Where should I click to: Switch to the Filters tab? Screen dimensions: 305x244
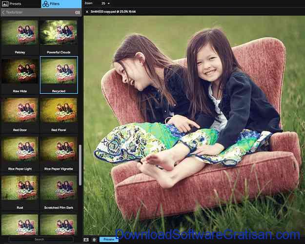(61, 4)
